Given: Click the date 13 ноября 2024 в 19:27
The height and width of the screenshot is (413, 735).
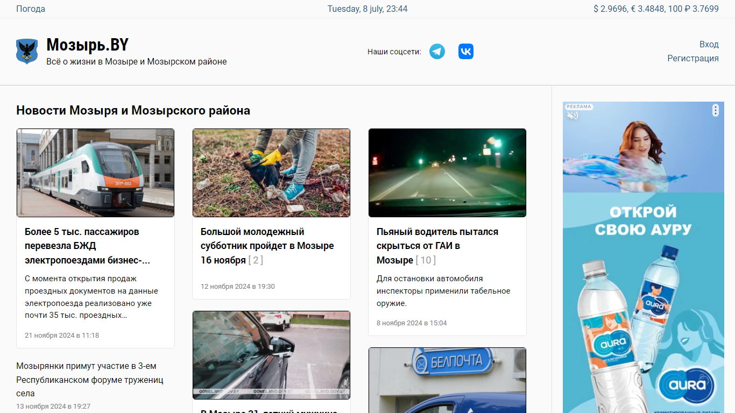Looking at the screenshot, I should (53, 406).
